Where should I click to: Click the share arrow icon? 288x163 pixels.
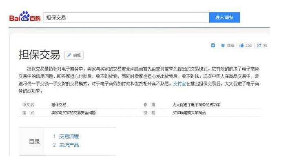click(259, 46)
